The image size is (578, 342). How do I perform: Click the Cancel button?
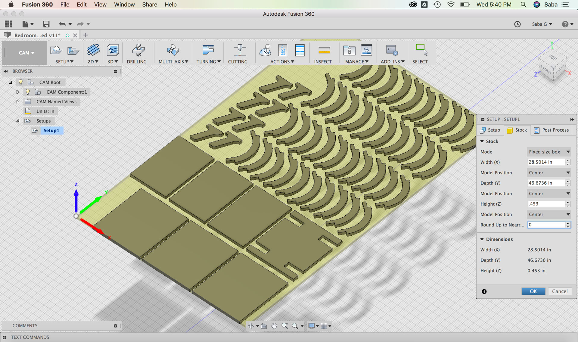(x=560, y=291)
